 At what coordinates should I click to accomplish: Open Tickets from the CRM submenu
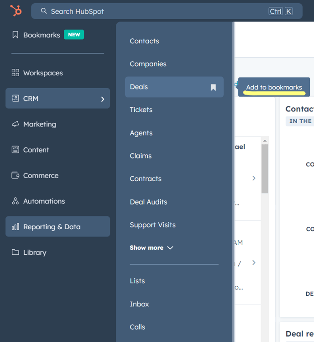tap(141, 110)
